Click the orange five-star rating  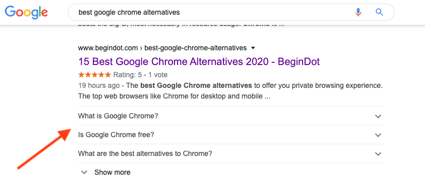[94, 75]
